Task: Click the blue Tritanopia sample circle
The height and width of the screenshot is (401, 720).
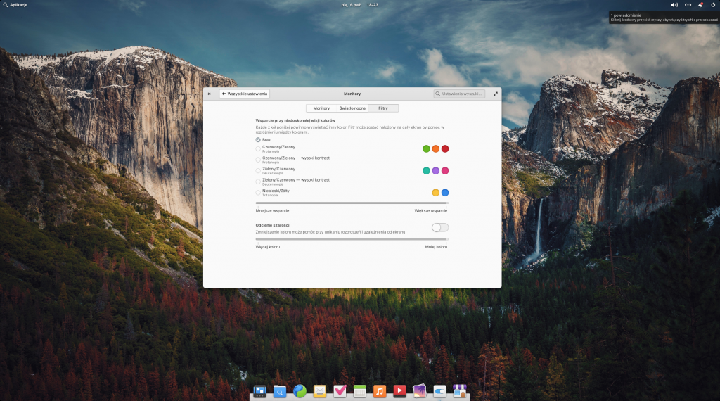Action: (x=445, y=193)
